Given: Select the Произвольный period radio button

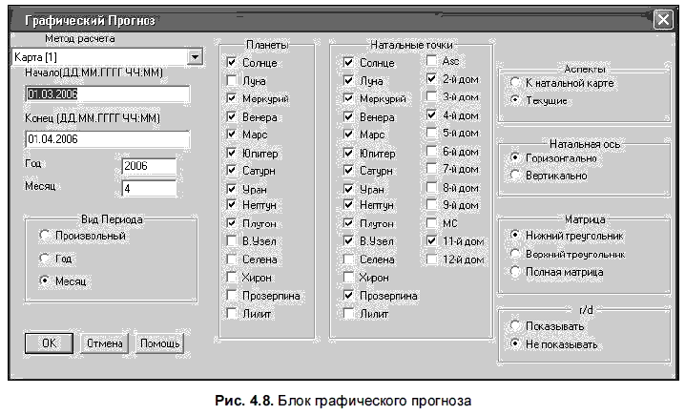Looking at the screenshot, I should pos(45,236).
